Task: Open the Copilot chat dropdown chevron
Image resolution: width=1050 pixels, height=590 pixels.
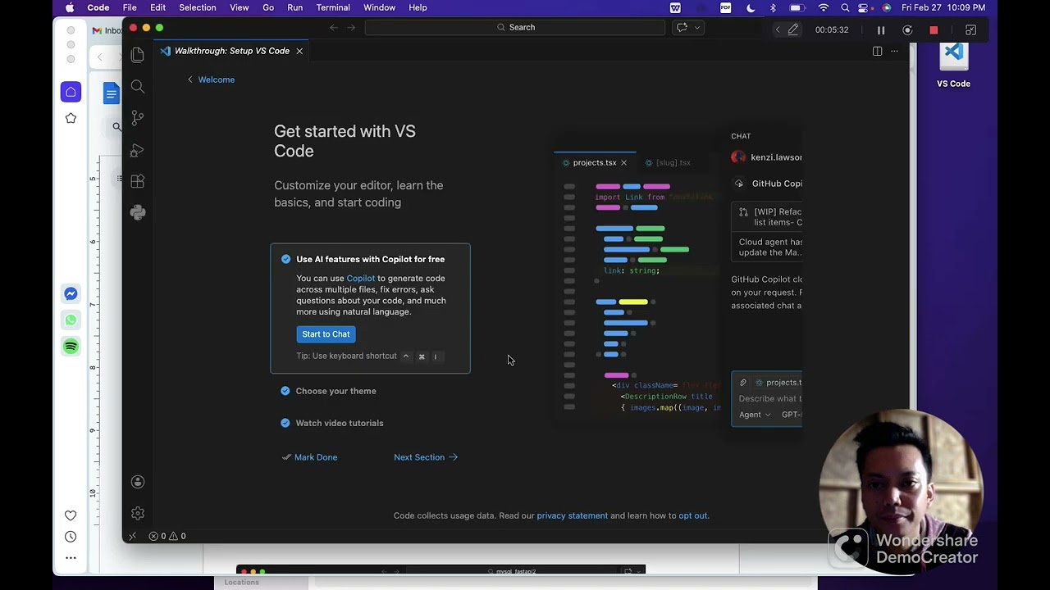Action: [x=697, y=27]
